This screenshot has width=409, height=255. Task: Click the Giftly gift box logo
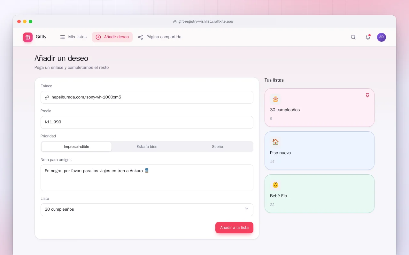click(x=28, y=37)
